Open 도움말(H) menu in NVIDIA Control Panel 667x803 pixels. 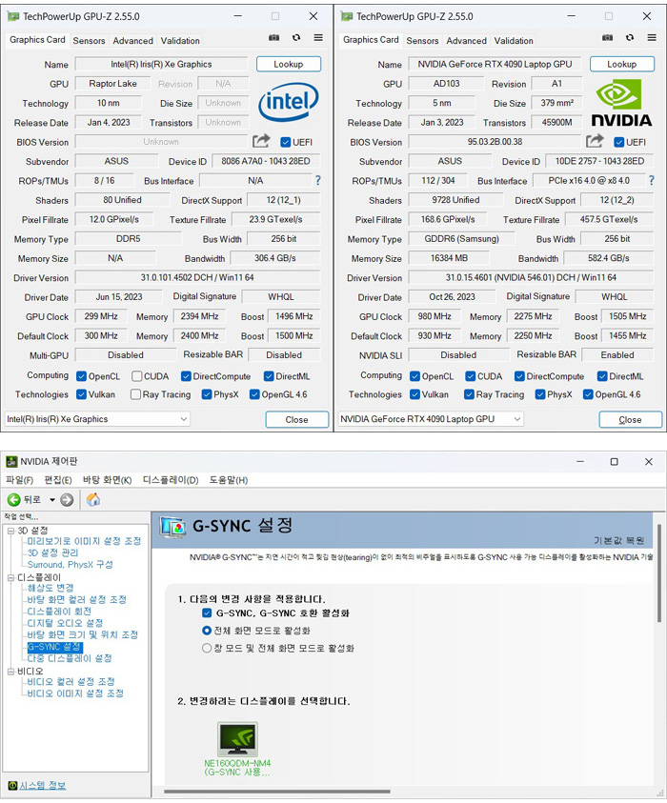pyautogui.click(x=229, y=480)
